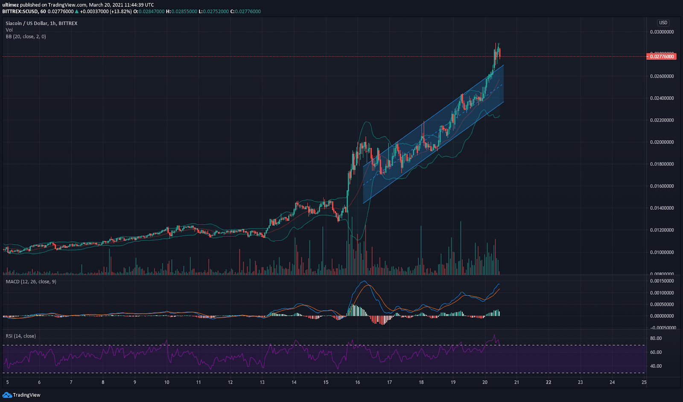Click date 20 on the time axis
Screen dimensions: 683x402
(x=485, y=382)
